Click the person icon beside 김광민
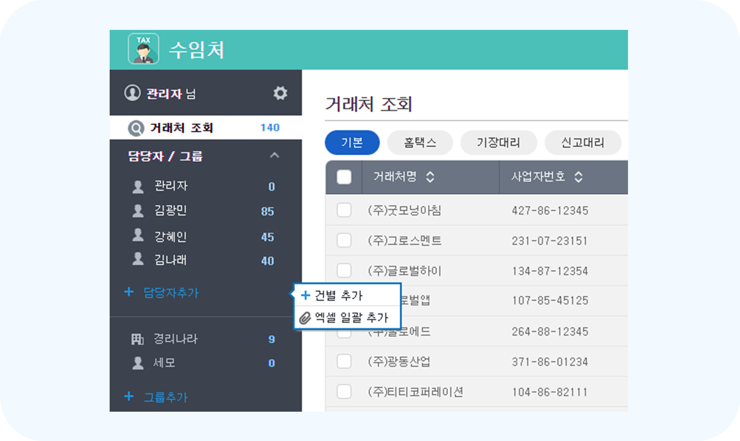The width and height of the screenshot is (740, 441). pos(138,211)
